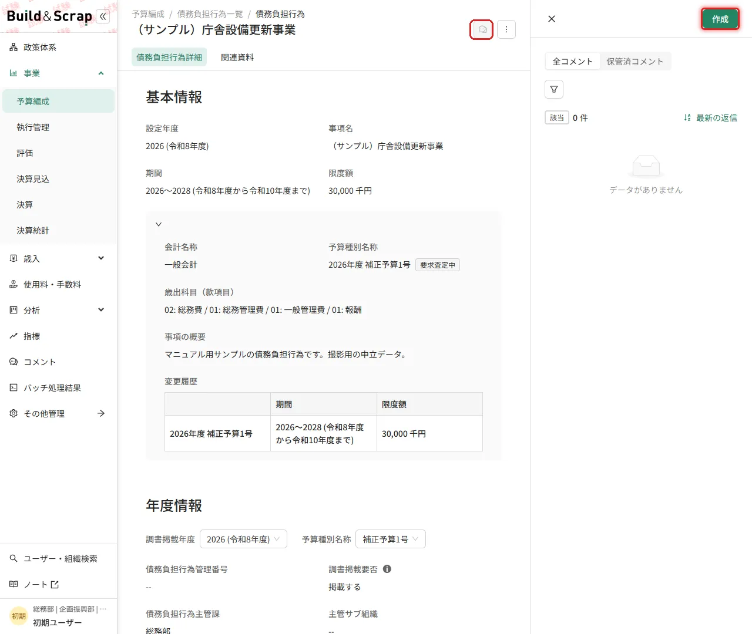
Task: Open 執行管理 in the sidebar
Action: pos(58,127)
